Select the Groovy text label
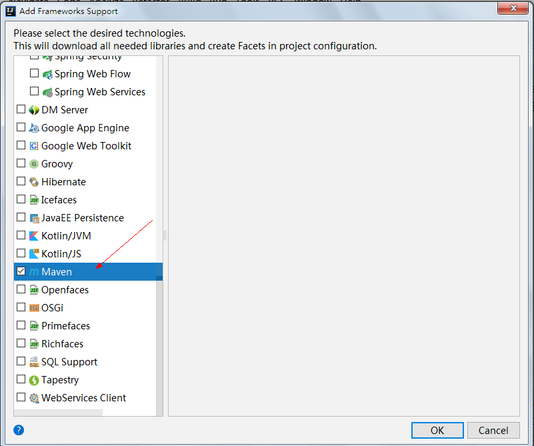534x446 pixels. coord(57,164)
